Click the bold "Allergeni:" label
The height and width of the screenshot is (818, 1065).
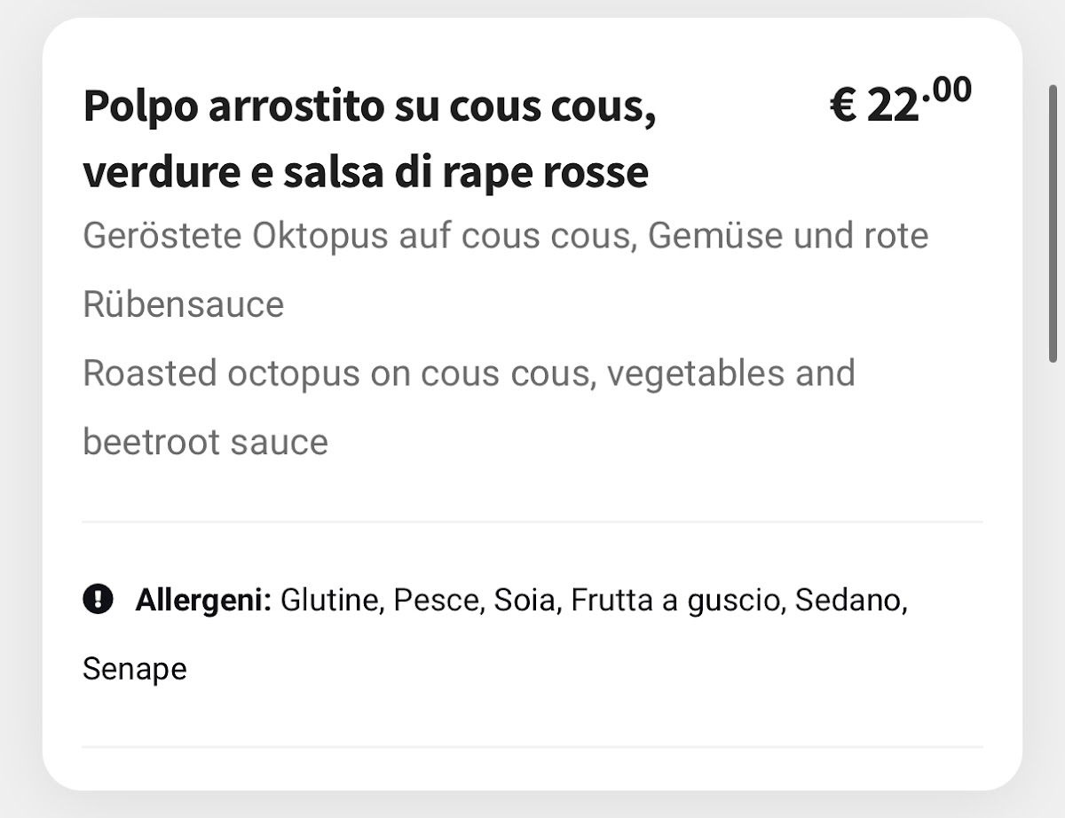pos(203,601)
